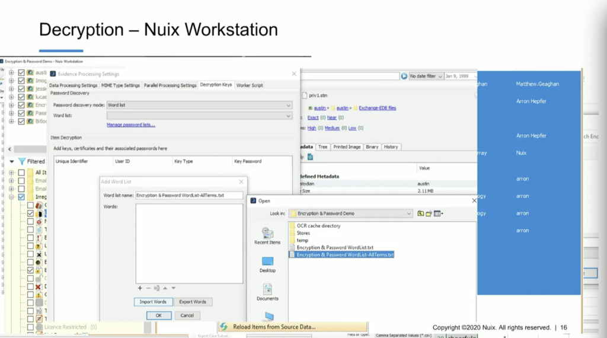The height and width of the screenshot is (338, 607).
Task: Collapse the Irreg filter node
Action: coord(11,197)
